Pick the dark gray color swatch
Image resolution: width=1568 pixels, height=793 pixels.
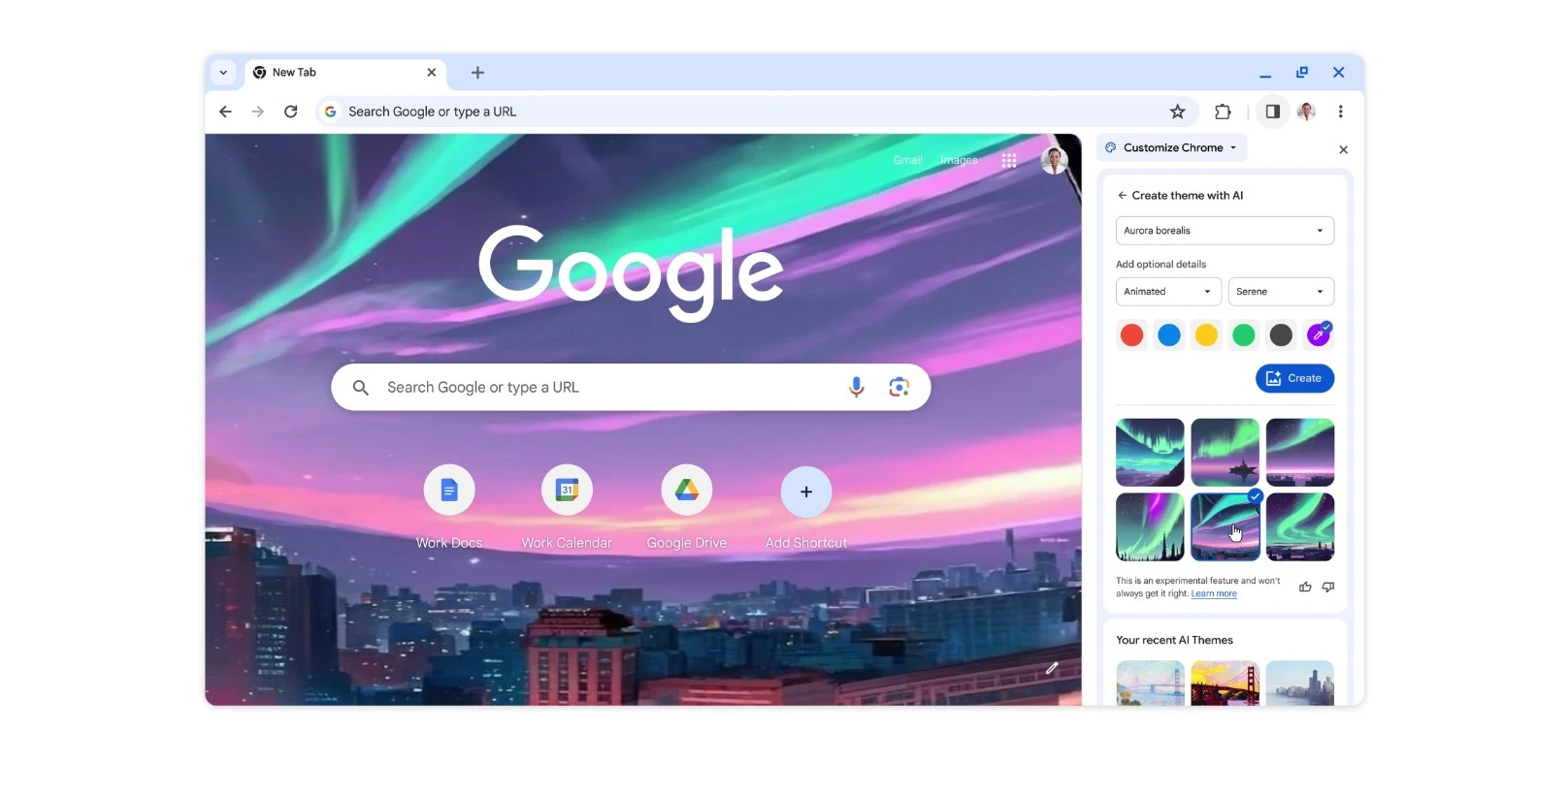(x=1281, y=335)
